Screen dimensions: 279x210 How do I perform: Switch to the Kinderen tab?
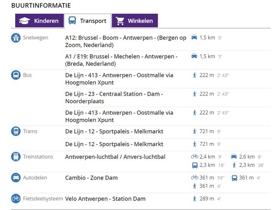coord(39,21)
